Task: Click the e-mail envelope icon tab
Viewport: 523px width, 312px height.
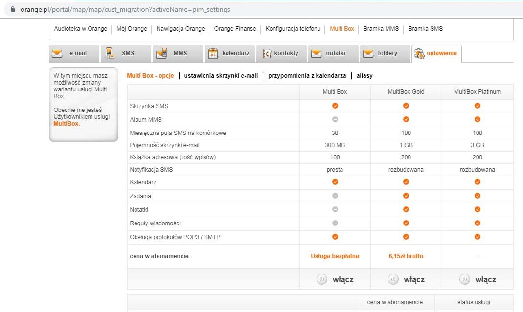Action: click(x=58, y=54)
